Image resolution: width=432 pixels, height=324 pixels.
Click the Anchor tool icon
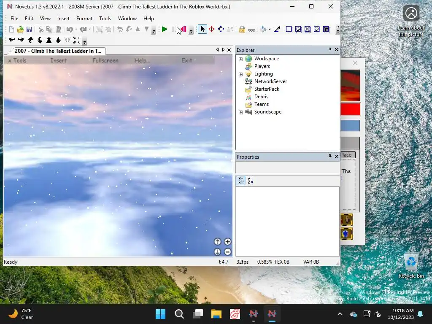click(x=251, y=30)
